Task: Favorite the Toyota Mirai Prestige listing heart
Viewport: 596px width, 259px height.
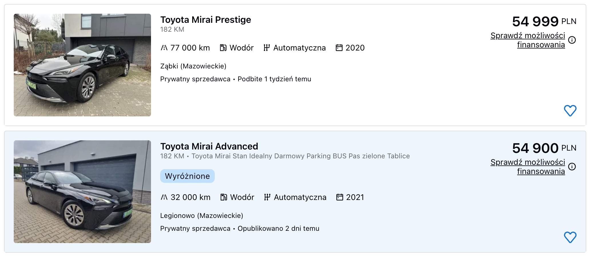Action: pos(570,111)
